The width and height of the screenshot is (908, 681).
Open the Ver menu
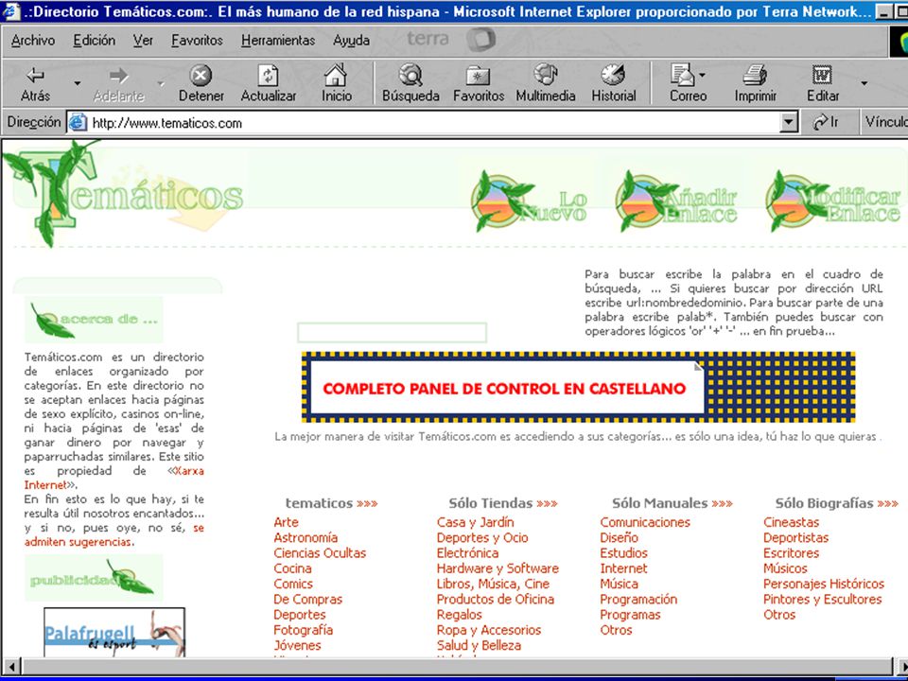point(143,40)
